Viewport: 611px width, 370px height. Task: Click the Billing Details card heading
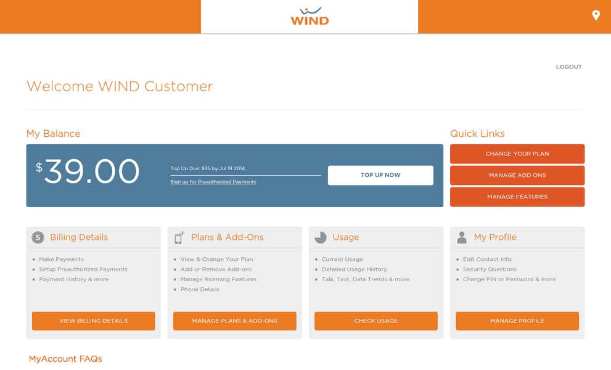(x=79, y=237)
